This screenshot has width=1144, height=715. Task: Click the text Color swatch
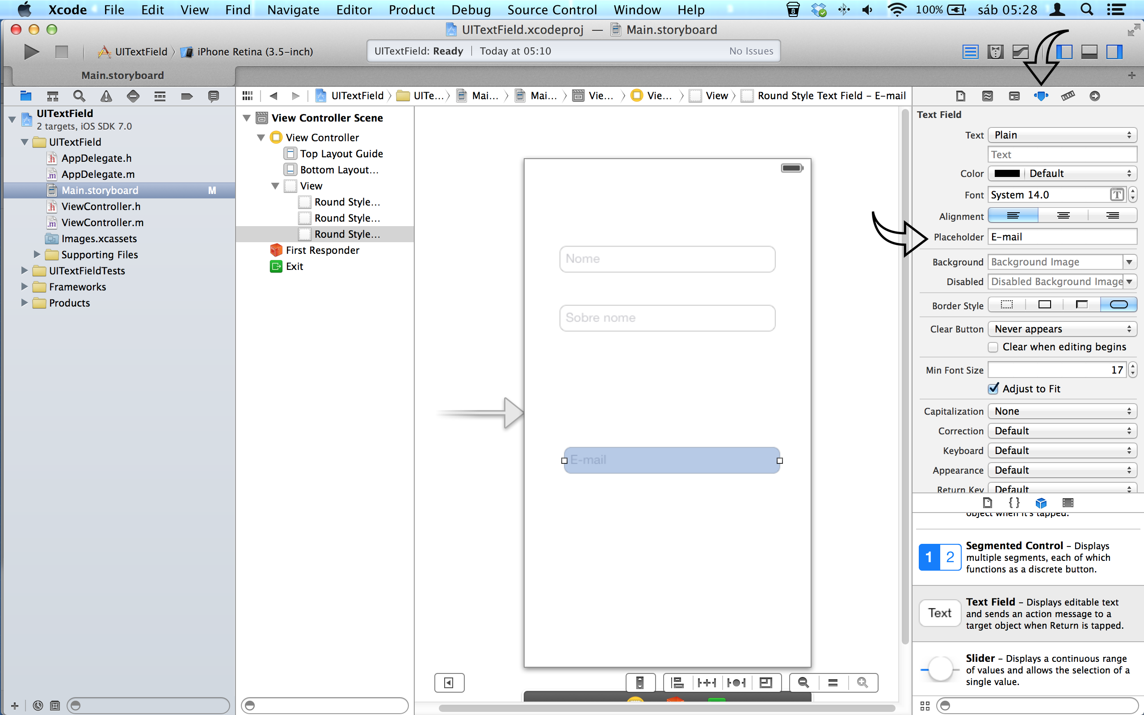(x=1007, y=173)
